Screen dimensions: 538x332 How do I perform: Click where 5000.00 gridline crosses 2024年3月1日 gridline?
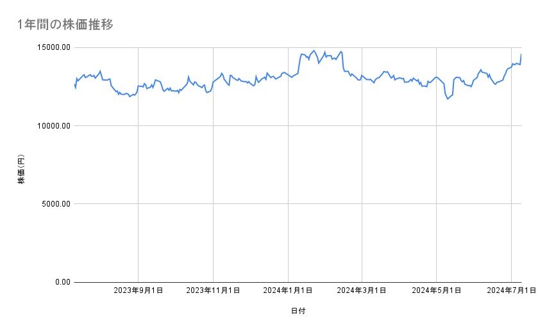click(362, 204)
